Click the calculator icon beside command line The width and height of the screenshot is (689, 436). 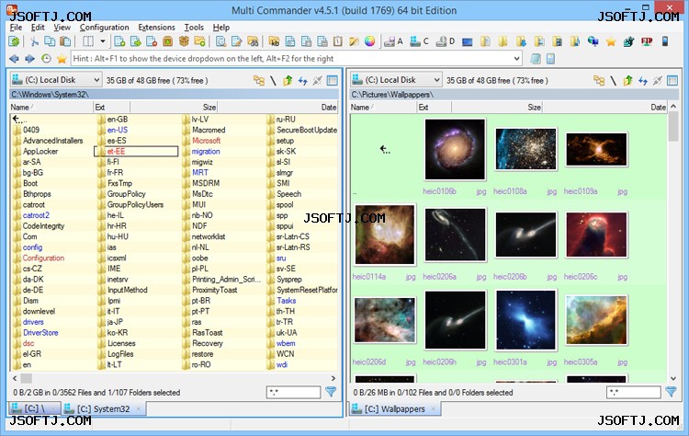click(550, 59)
